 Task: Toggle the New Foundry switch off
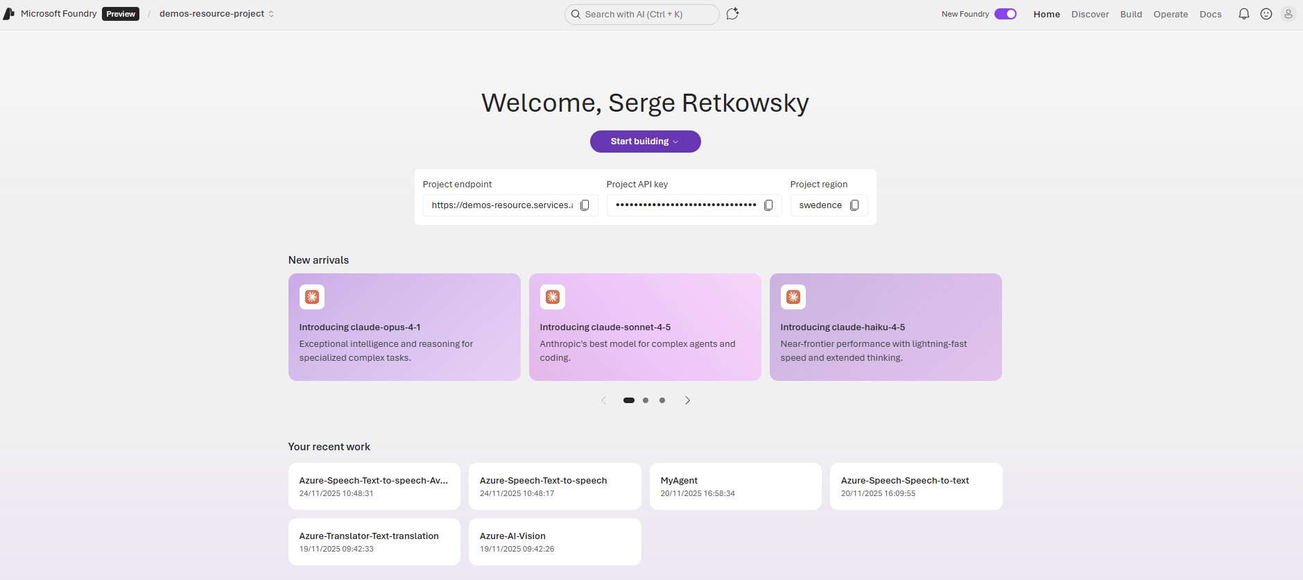coord(1005,14)
